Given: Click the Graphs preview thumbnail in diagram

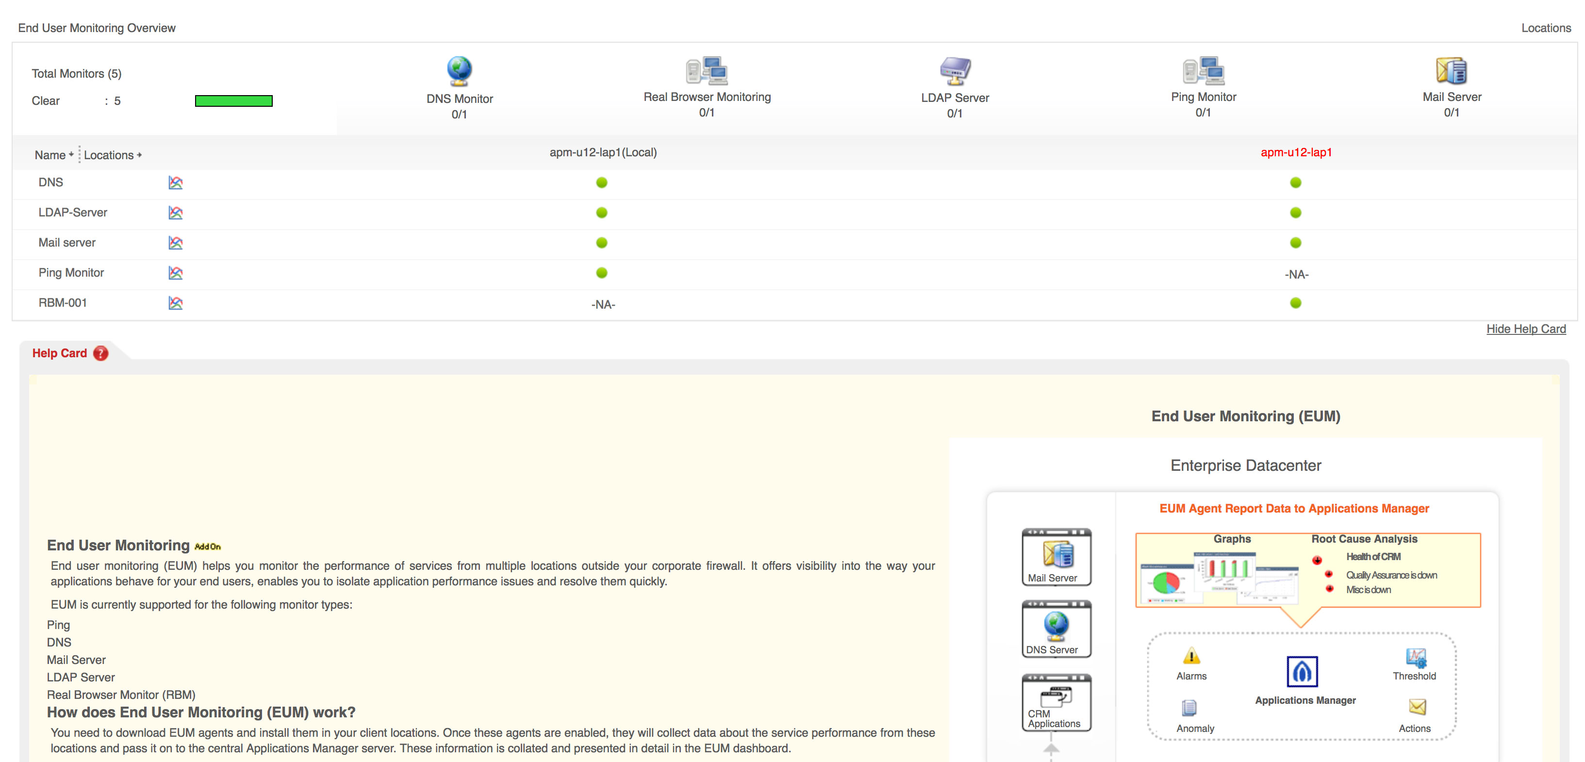Looking at the screenshot, I should tap(1220, 579).
